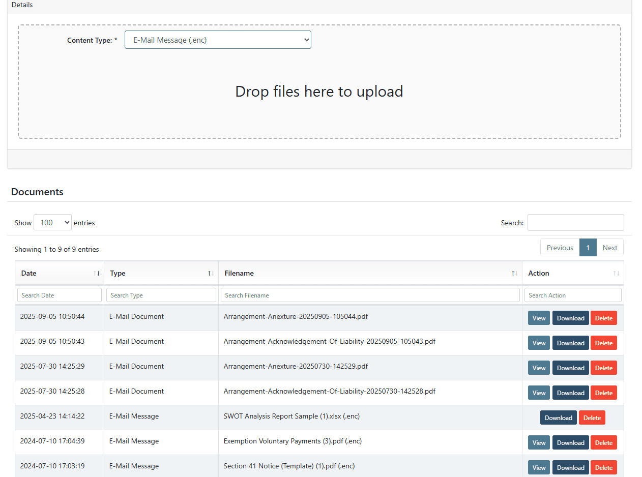This screenshot has height=477, width=642.
Task: Click the Search Date filter field
Action: (x=60, y=295)
